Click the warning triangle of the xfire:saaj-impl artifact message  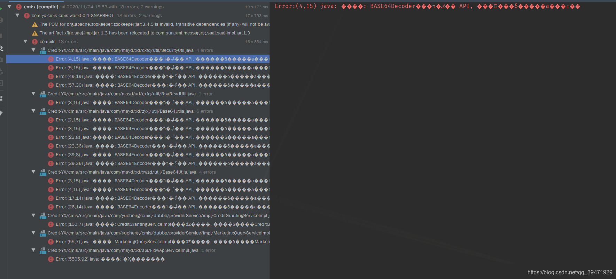35,33
